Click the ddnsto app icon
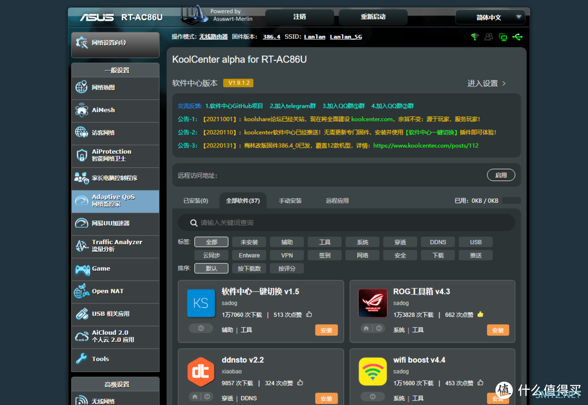Viewport: 588px width, 405px height. click(x=201, y=371)
